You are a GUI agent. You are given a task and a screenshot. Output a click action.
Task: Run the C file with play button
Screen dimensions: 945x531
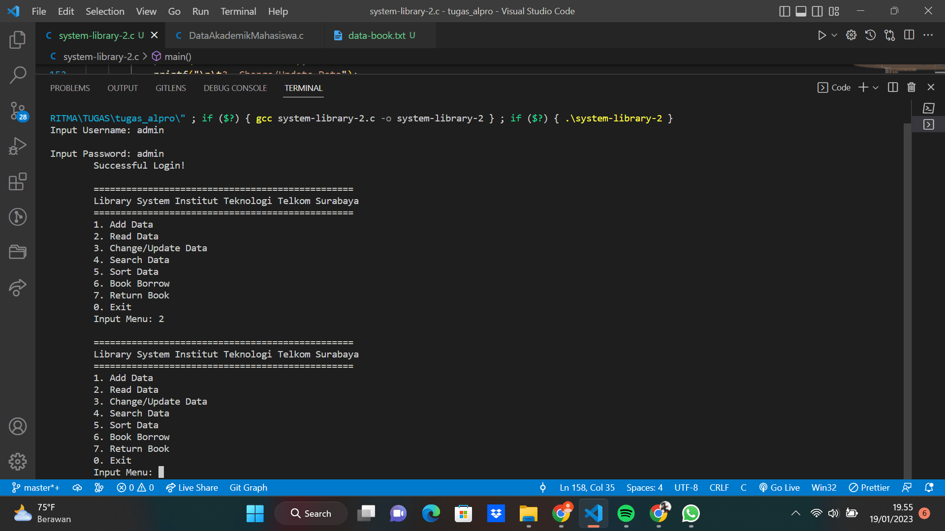tap(821, 35)
